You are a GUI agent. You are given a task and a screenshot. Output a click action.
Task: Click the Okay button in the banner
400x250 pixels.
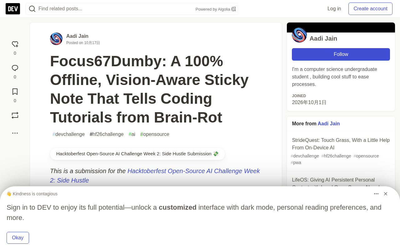(18, 238)
